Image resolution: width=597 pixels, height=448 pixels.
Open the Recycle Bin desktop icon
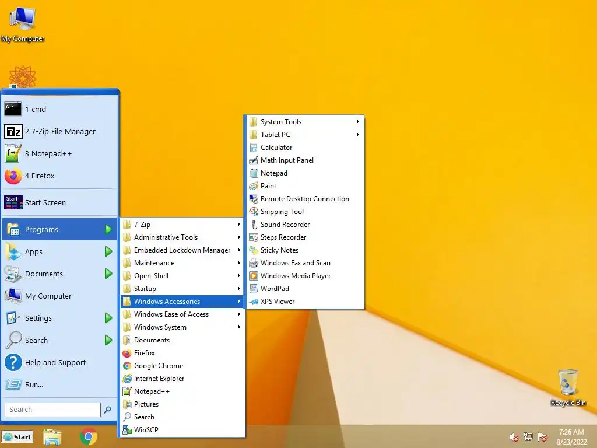point(568,387)
